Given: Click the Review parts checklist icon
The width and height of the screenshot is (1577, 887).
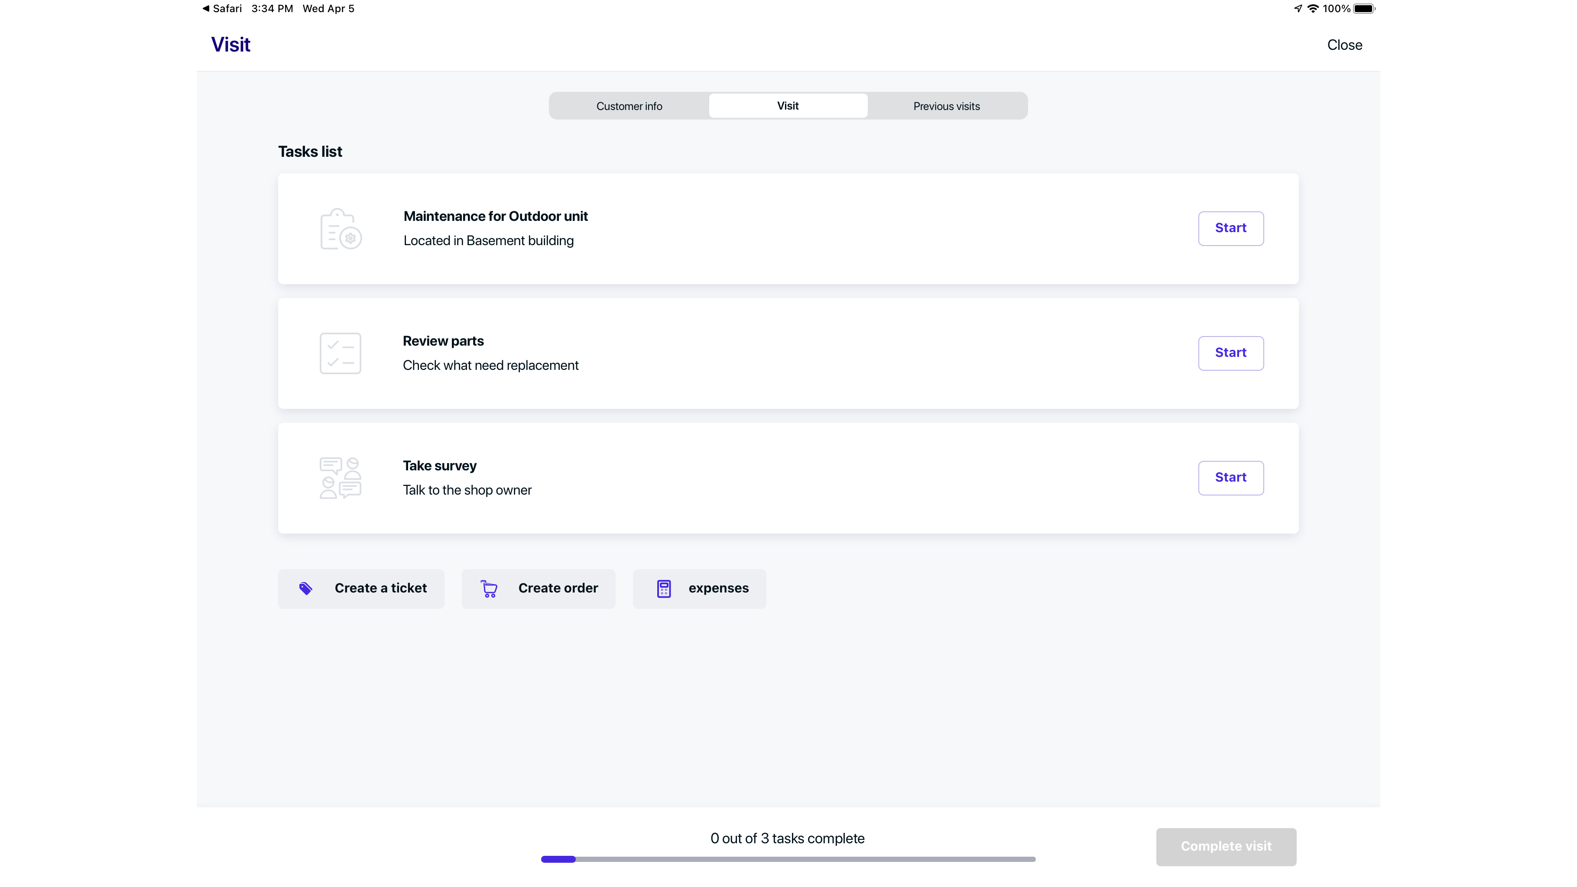Looking at the screenshot, I should [x=341, y=353].
